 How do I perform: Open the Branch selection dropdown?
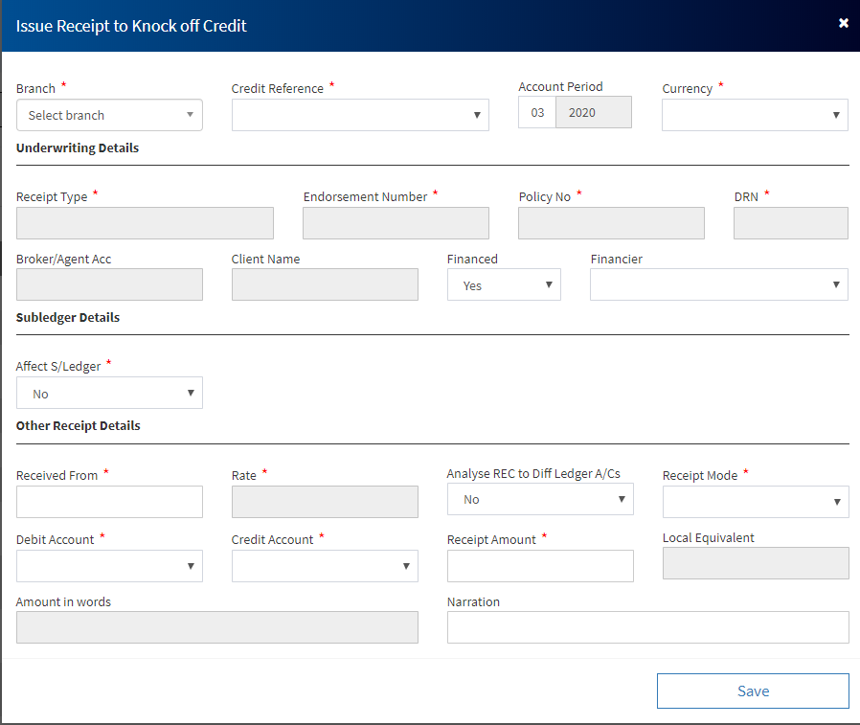point(109,115)
